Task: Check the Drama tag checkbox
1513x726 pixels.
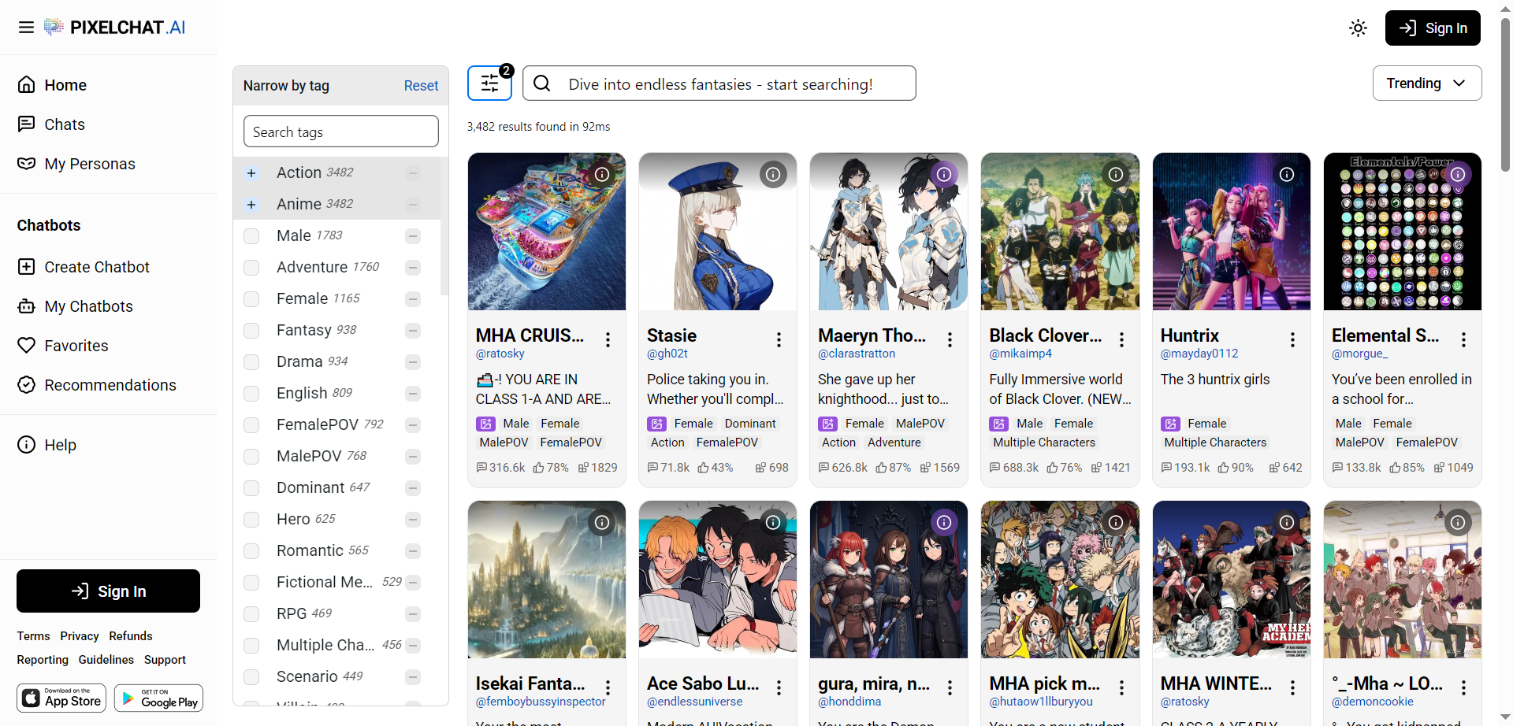Action: tap(251, 362)
